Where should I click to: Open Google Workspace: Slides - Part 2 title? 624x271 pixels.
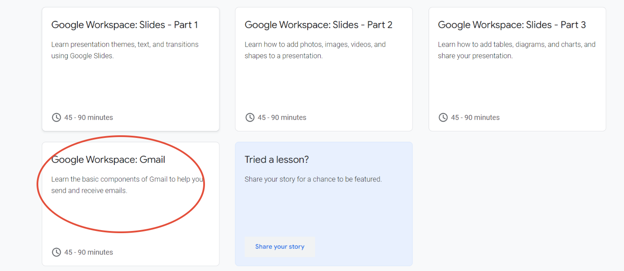pyautogui.click(x=319, y=25)
